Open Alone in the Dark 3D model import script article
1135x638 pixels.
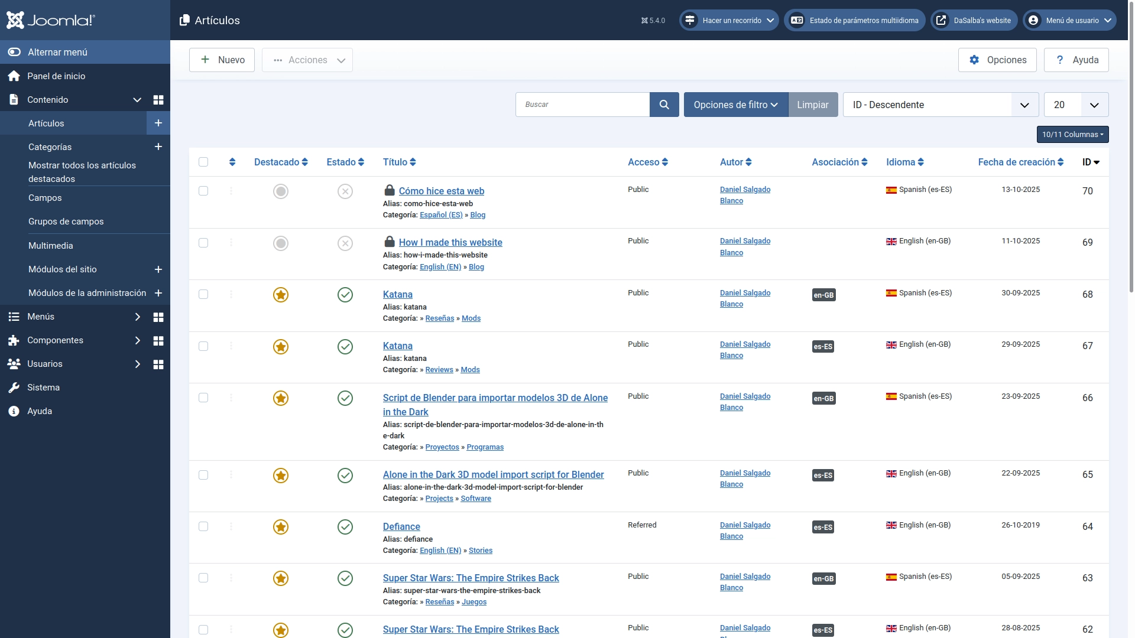click(493, 475)
